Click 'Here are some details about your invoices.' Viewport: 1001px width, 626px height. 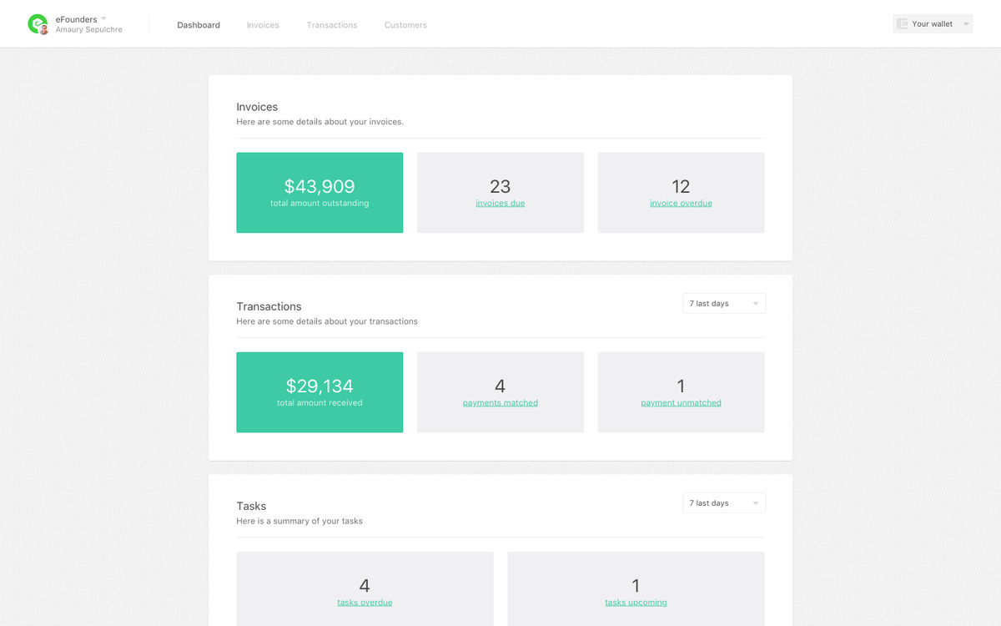[320, 122]
